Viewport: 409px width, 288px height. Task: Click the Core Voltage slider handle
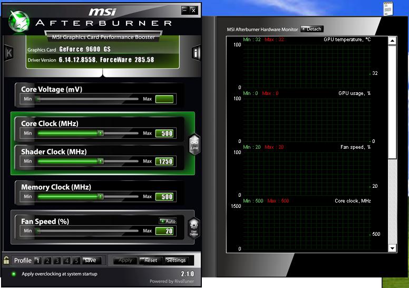point(38,99)
